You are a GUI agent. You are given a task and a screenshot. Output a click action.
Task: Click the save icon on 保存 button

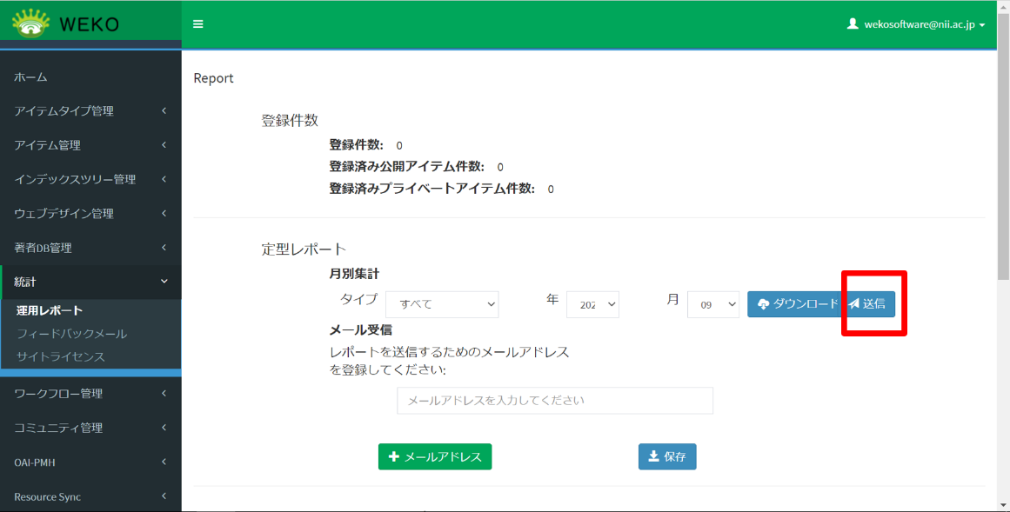pos(652,456)
